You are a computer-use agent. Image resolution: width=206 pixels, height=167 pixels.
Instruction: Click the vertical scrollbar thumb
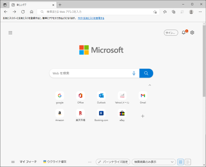(x=204, y=61)
